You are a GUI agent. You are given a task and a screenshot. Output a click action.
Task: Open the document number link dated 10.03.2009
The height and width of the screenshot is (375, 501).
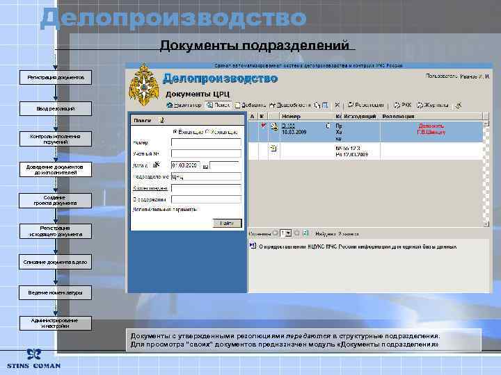click(x=288, y=126)
